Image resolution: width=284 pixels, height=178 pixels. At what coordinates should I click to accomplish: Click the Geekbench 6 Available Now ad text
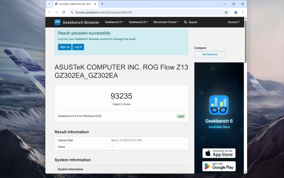click(219, 124)
